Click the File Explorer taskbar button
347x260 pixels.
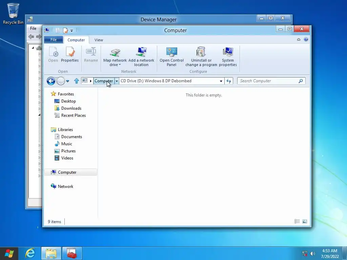[x=51, y=253]
